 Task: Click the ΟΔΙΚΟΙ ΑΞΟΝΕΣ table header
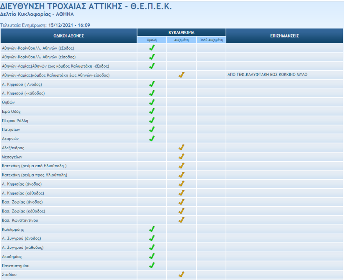(x=69, y=36)
